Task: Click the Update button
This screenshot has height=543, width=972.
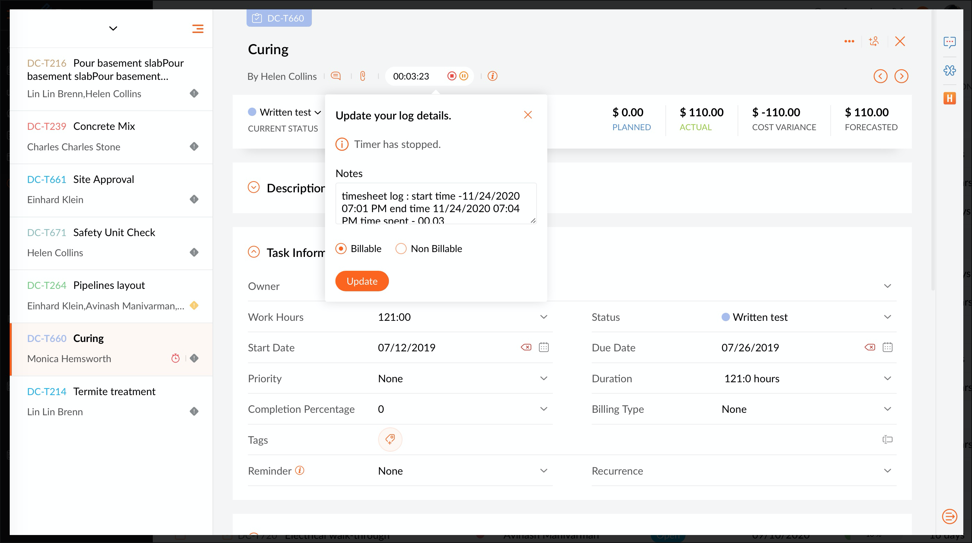Action: click(x=362, y=281)
